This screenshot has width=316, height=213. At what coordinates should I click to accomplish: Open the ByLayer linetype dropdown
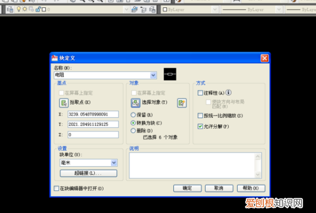[279, 9]
